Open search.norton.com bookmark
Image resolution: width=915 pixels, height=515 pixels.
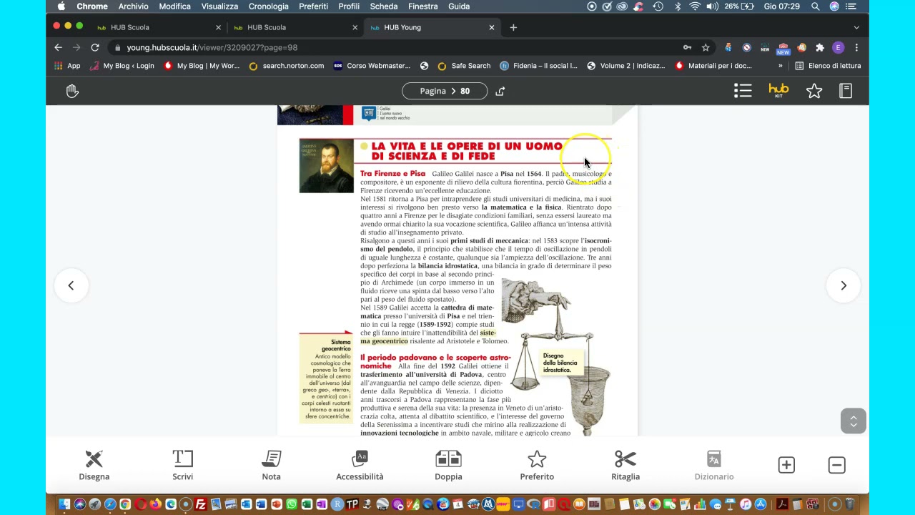[286, 66]
